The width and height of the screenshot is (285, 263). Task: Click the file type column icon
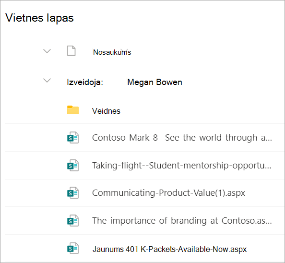click(x=71, y=51)
